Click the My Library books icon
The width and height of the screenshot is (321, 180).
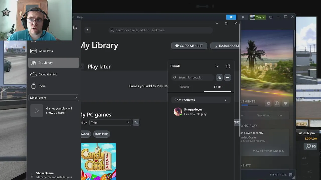(x=33, y=63)
